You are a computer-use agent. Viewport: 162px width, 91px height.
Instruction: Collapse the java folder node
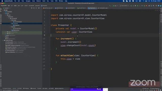point(4,13)
